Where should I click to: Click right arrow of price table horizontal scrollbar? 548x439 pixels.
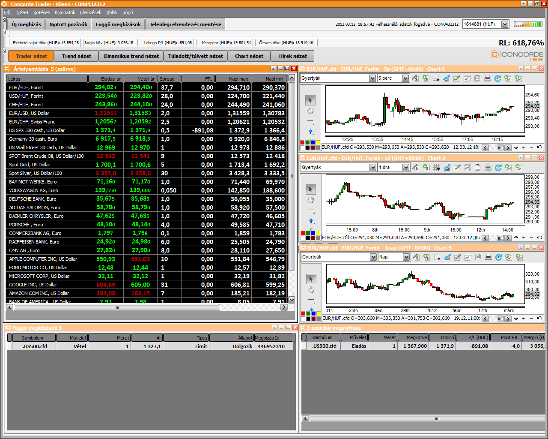click(283, 307)
